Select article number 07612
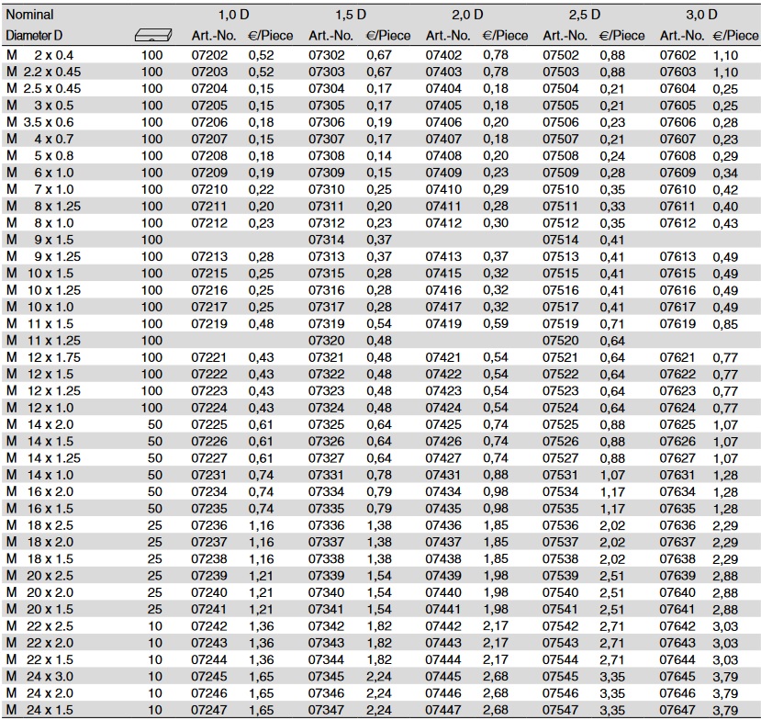 click(678, 223)
